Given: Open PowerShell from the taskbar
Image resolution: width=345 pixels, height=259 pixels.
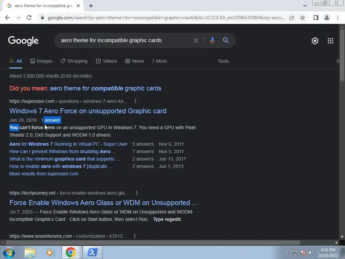Looking at the screenshot, I should pyautogui.click(x=92, y=252).
